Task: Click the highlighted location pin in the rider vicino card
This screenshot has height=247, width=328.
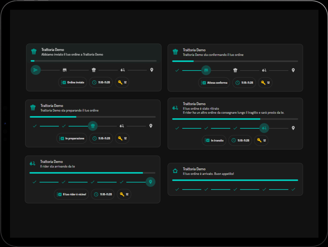Action: [x=150, y=182]
